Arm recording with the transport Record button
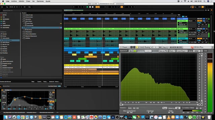 93,7
